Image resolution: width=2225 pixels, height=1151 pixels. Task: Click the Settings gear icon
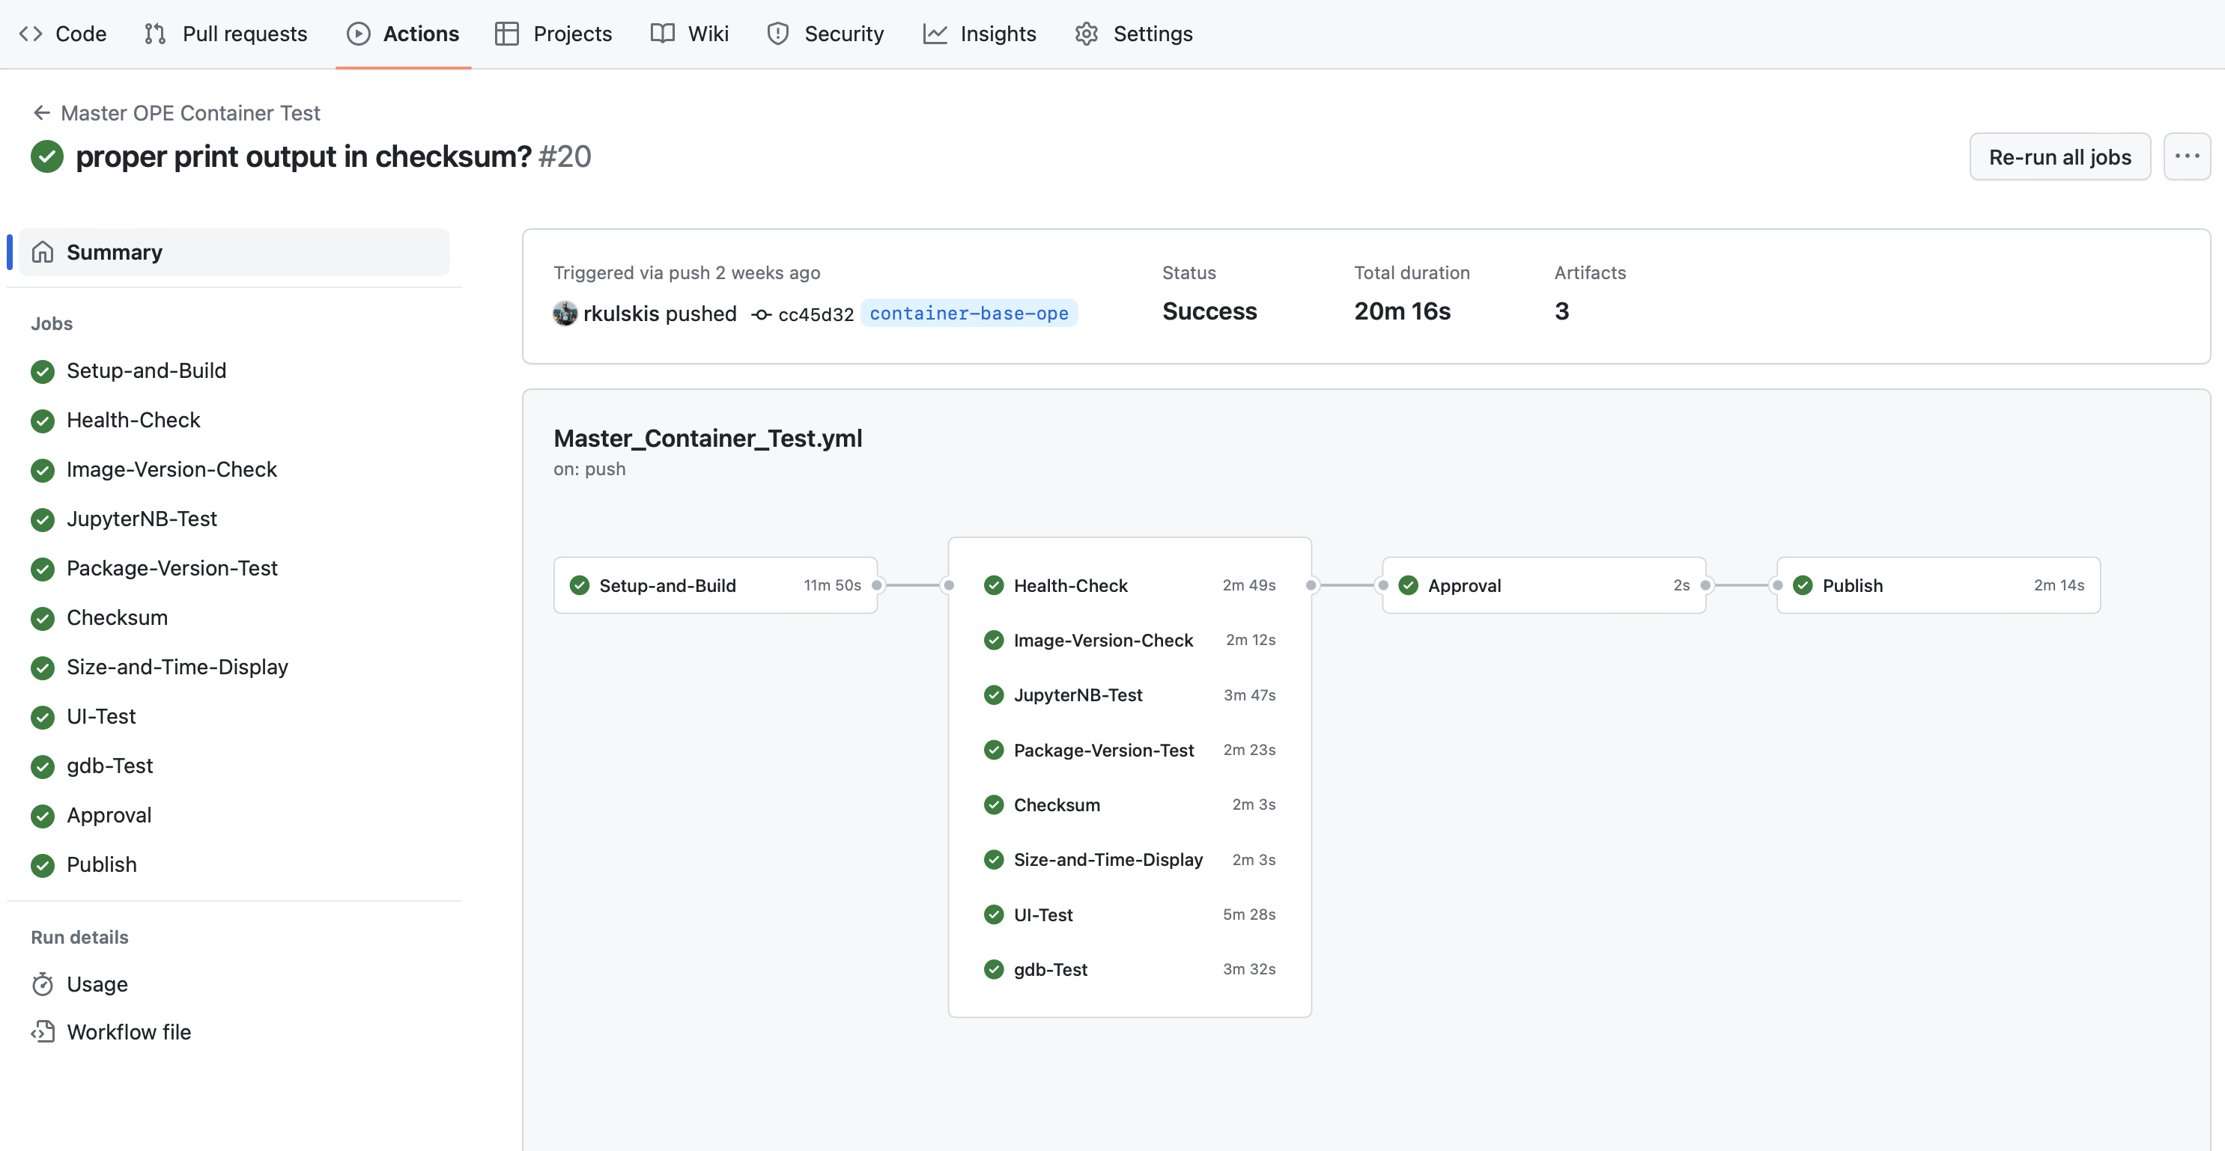pyautogui.click(x=1087, y=34)
